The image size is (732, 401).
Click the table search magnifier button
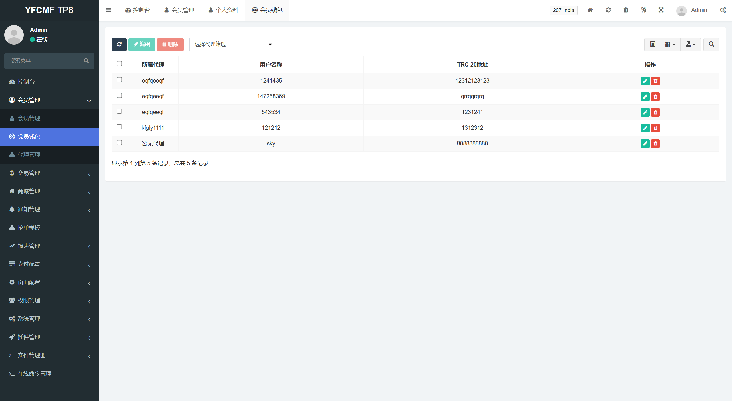(711, 44)
